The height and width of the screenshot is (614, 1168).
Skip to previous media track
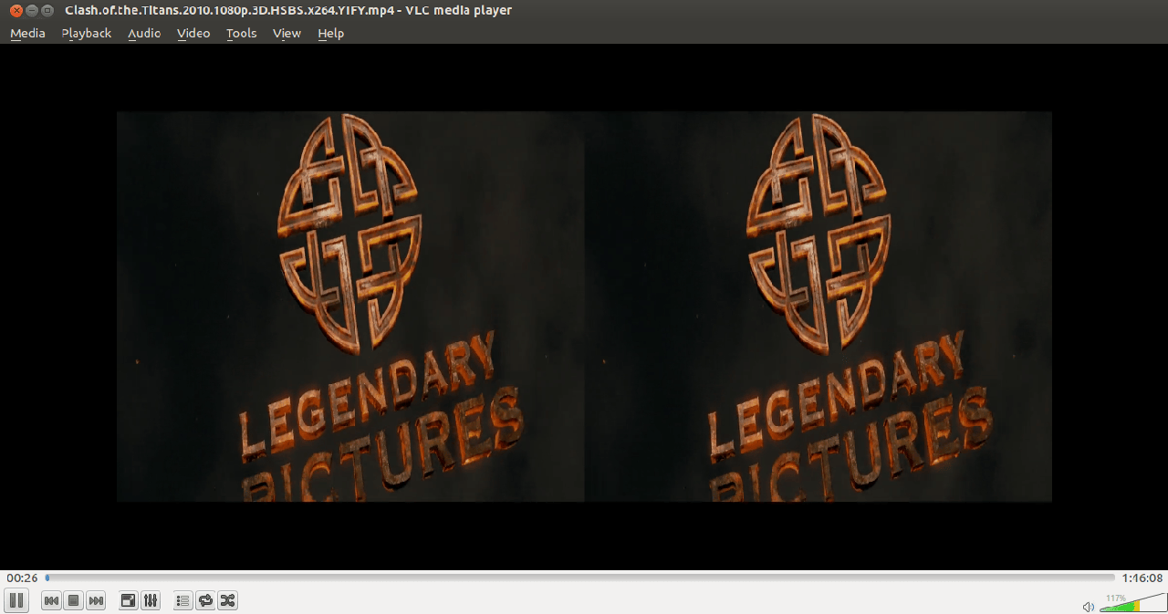tap(51, 600)
